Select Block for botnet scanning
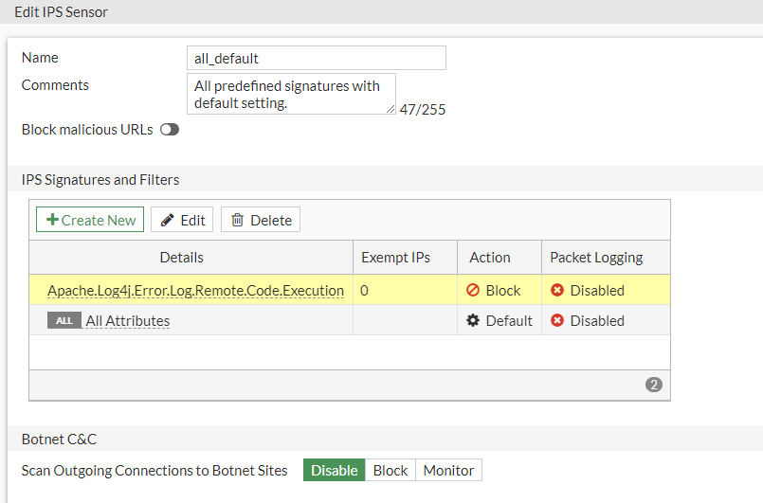The image size is (763, 503). tap(391, 470)
